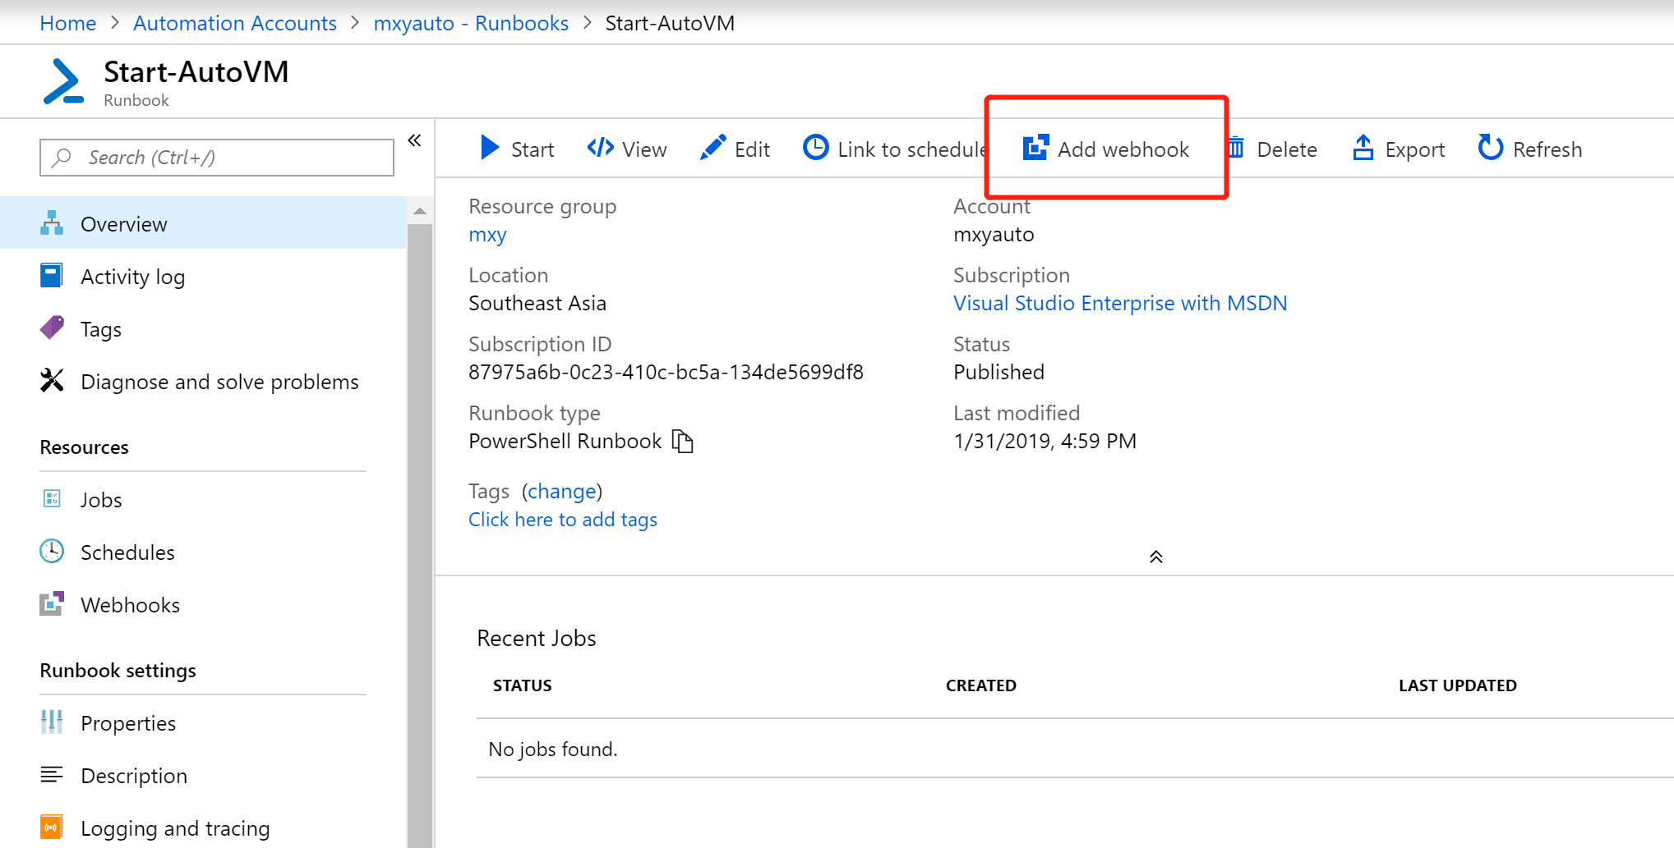Click Add webhook button label
Image resolution: width=1674 pixels, height=848 pixels.
[x=1123, y=149]
